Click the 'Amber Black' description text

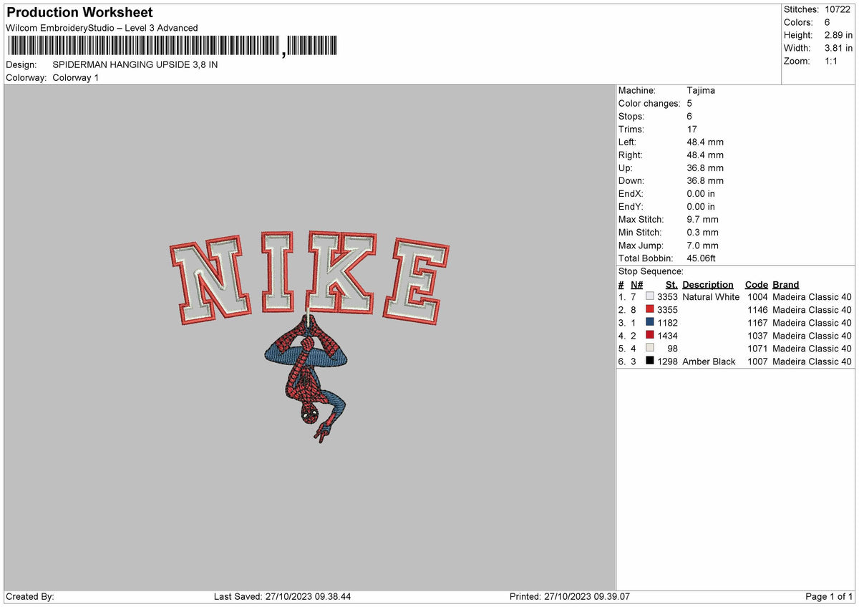pyautogui.click(x=709, y=361)
